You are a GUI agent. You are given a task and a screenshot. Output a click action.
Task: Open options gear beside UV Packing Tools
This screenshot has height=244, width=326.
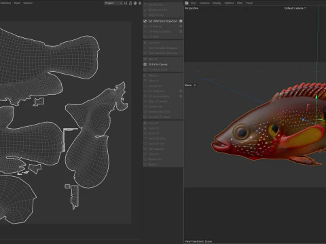pyautogui.click(x=181, y=96)
